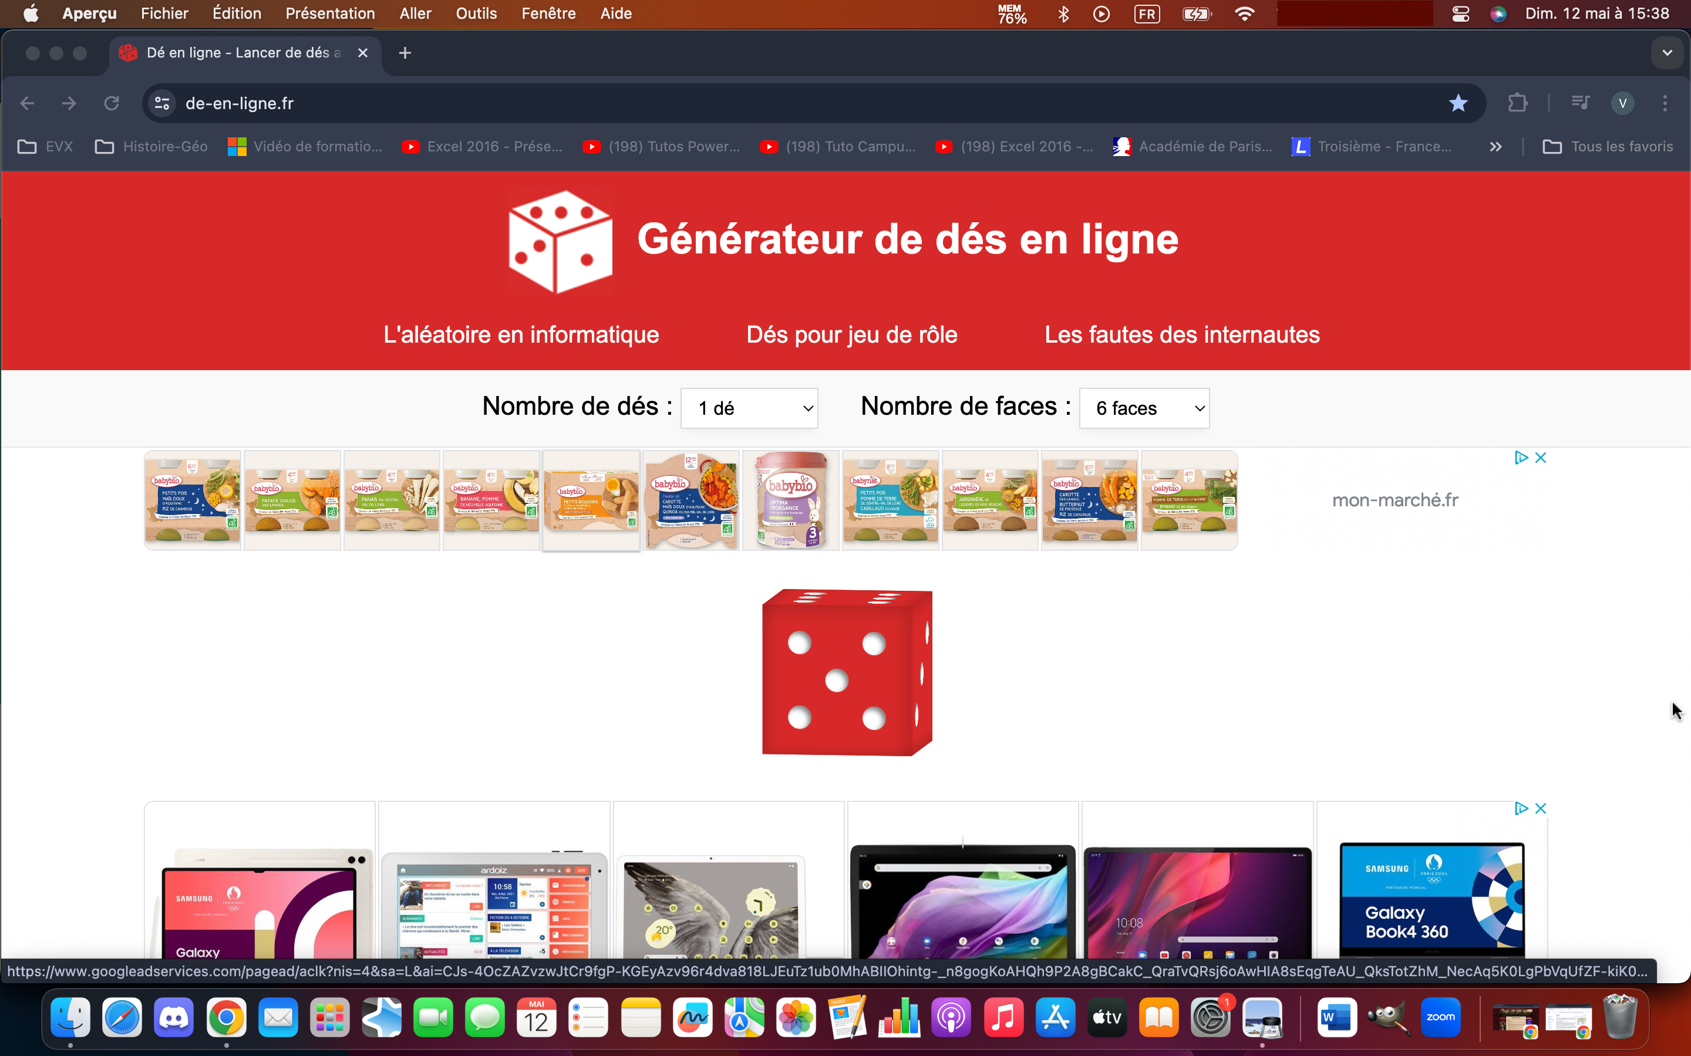Viewport: 1691px width, 1056px height.
Task: Open the Chrome three-dot menu
Action: tap(1665, 103)
